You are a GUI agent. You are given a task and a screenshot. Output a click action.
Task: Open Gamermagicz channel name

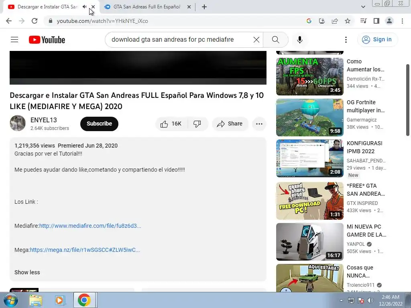(362, 120)
